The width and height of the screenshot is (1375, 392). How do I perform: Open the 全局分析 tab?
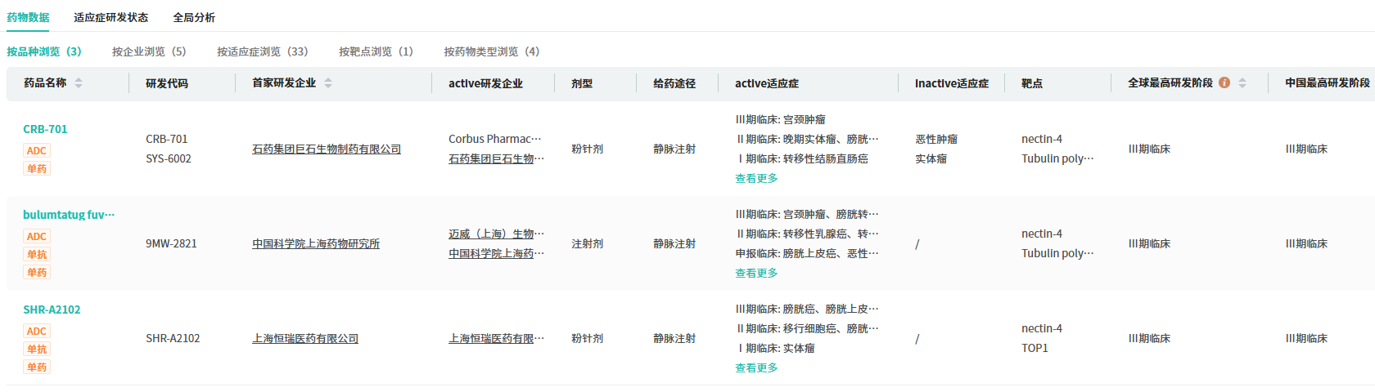click(x=194, y=17)
